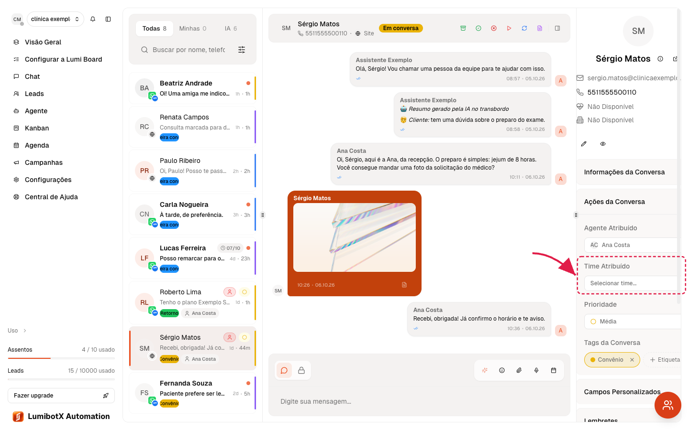Switch to the IA conversations tab
689x430 pixels.
pos(231,28)
